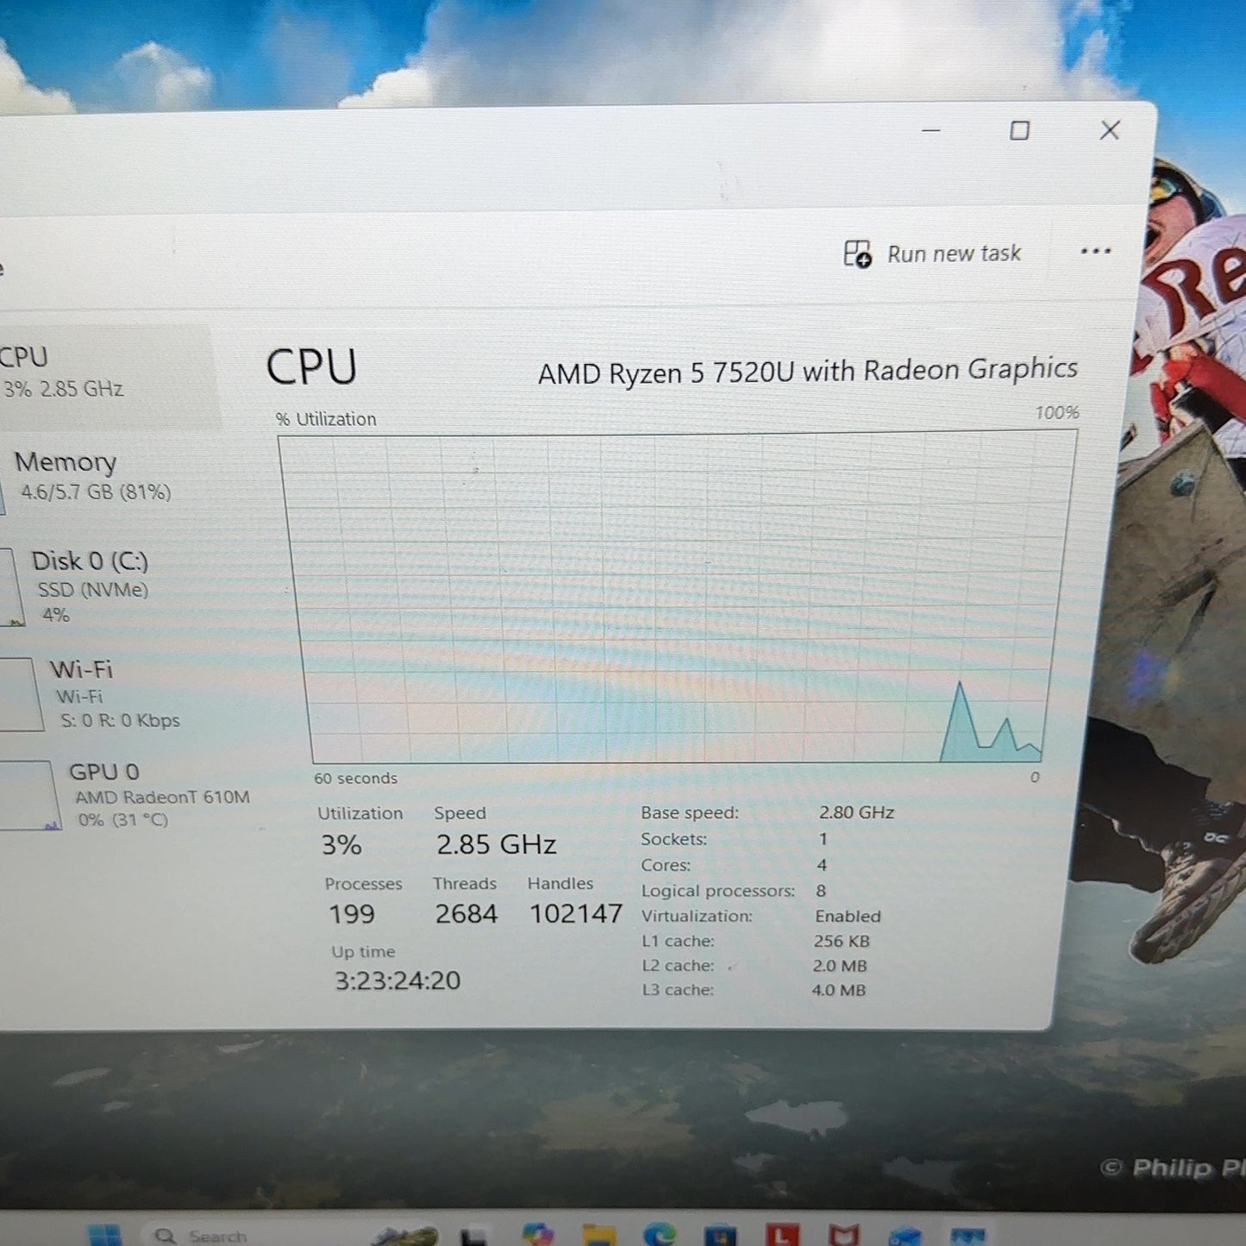Click the 'Cores:' label
1246x1246 pixels.
click(666, 865)
